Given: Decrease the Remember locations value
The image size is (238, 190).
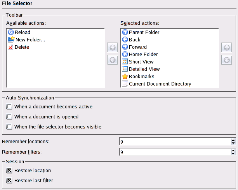Looking at the screenshot, I should [x=233, y=144].
